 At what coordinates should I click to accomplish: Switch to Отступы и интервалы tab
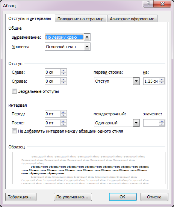click(x=30, y=18)
